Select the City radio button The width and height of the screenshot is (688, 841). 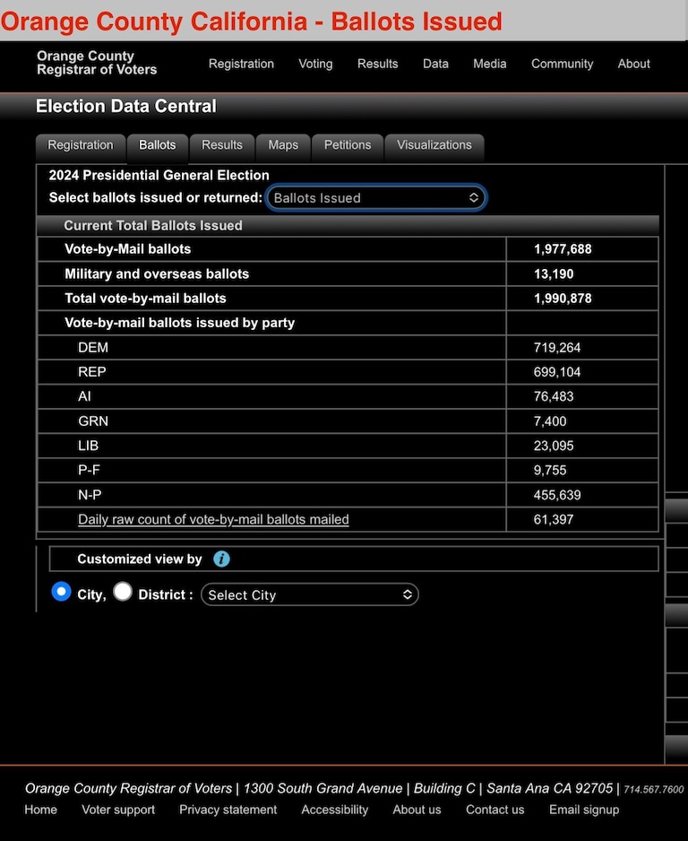(61, 592)
